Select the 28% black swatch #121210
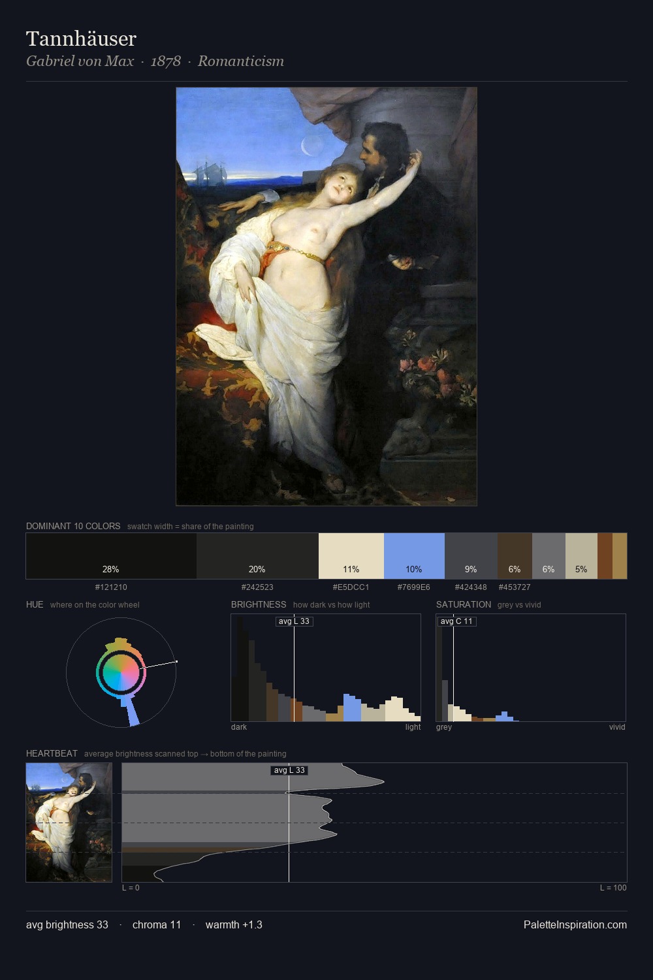 click(x=111, y=556)
